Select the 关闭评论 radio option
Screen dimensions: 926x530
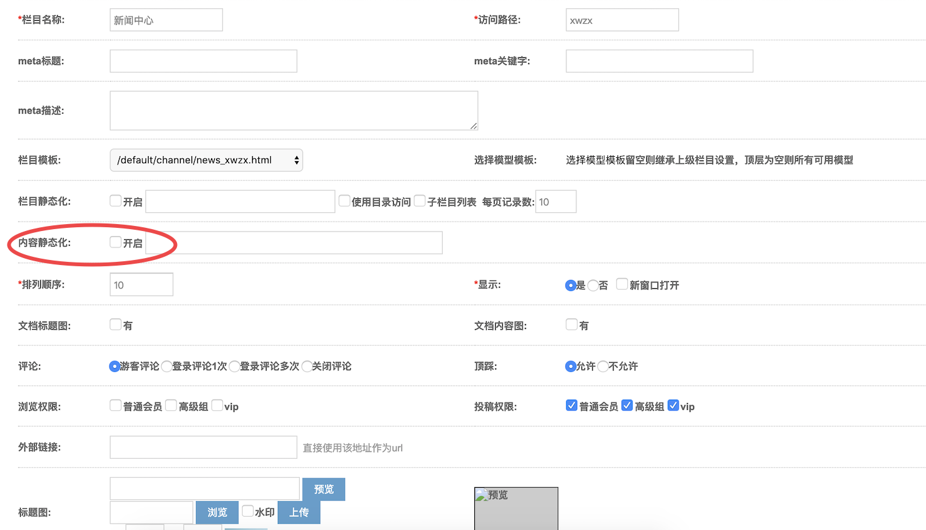pos(307,366)
